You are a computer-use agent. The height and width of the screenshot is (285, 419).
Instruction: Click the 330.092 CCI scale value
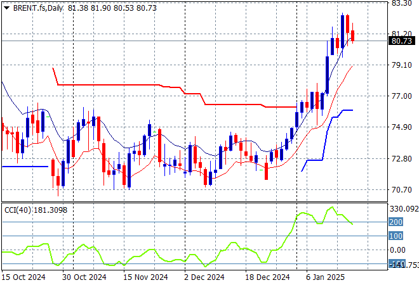[404, 209]
